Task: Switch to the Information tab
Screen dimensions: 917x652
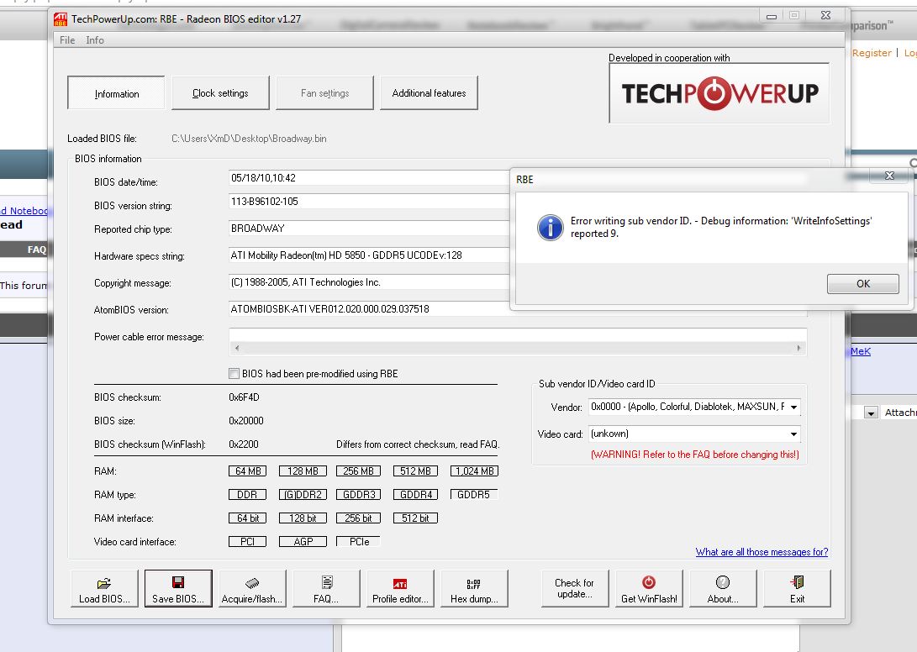Action: pyautogui.click(x=116, y=93)
